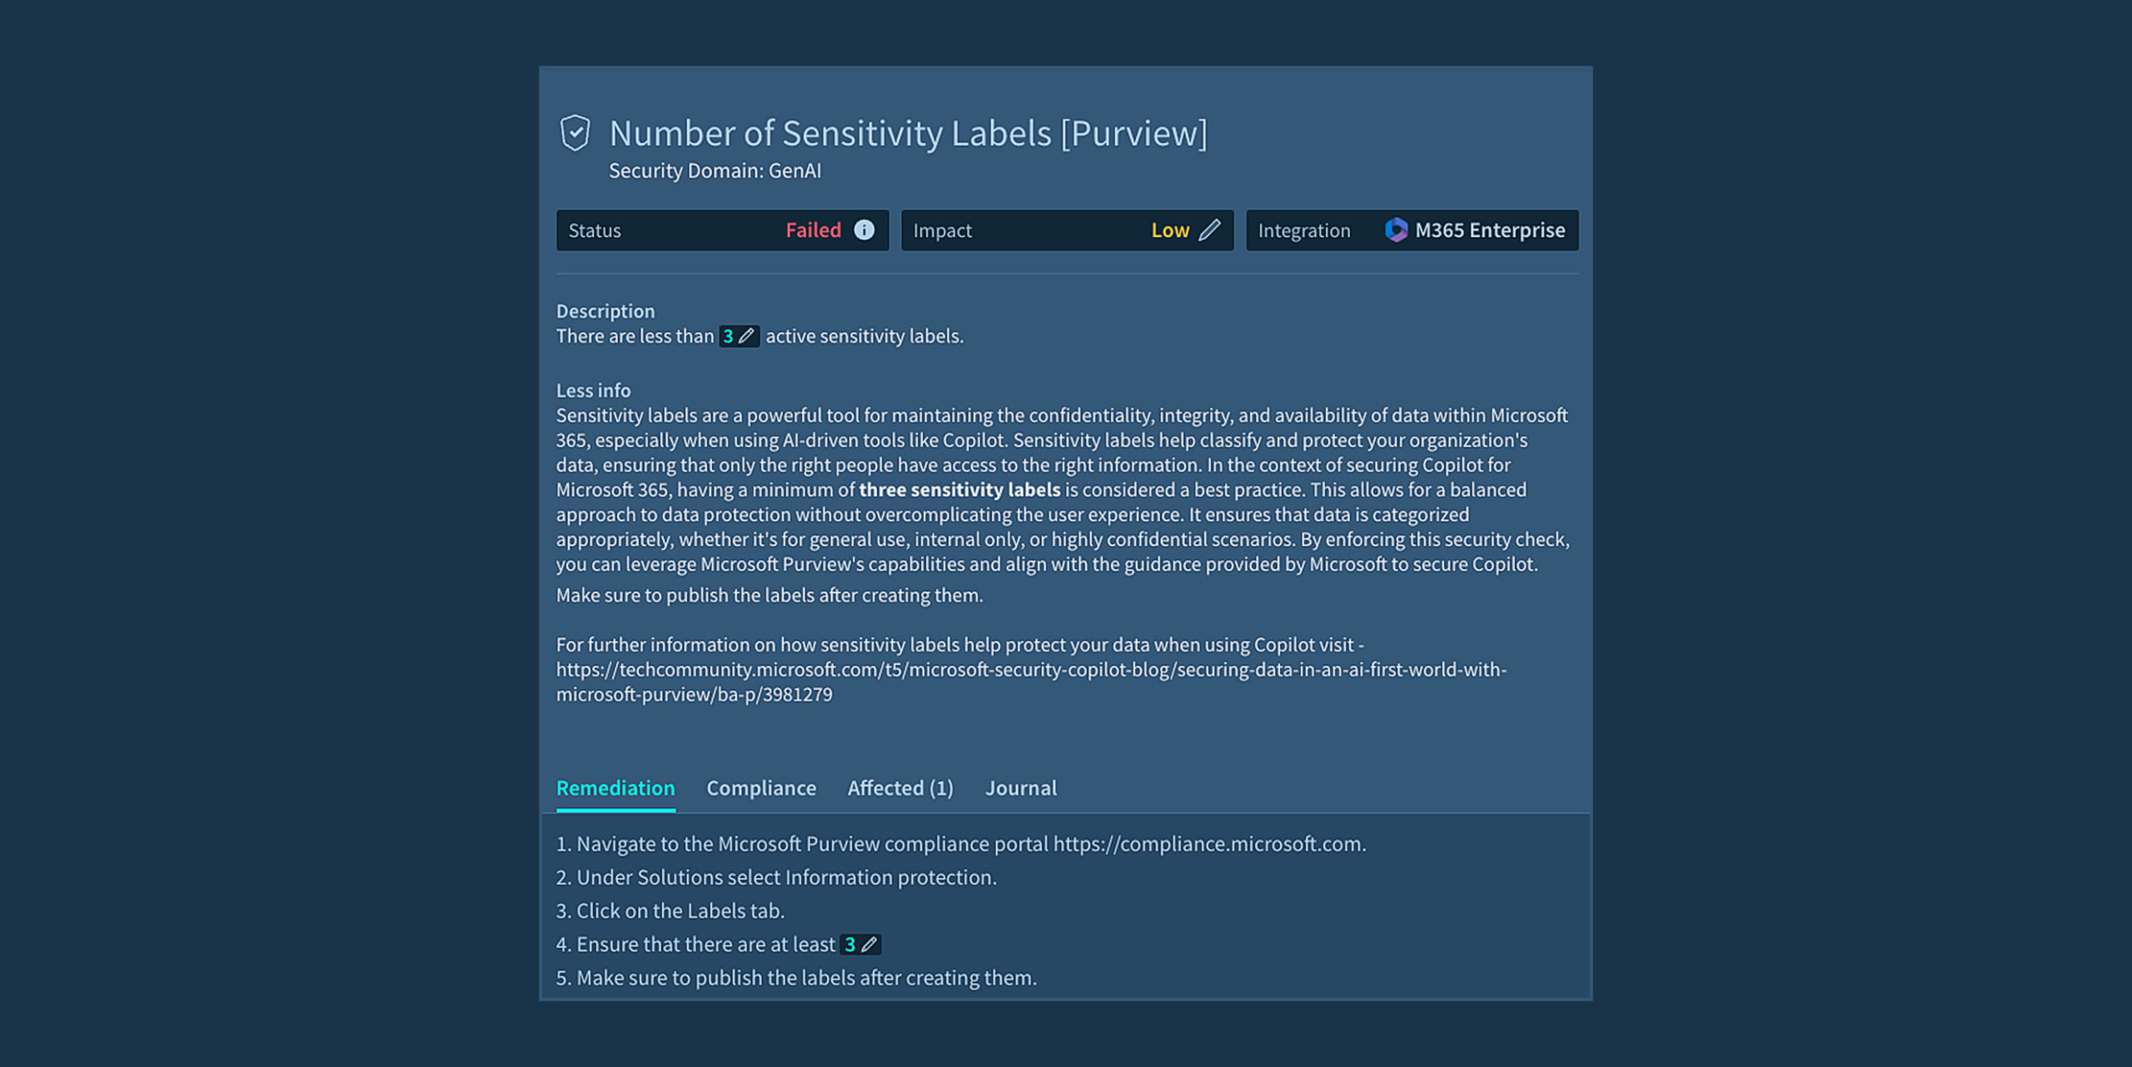Image resolution: width=2132 pixels, height=1067 pixels.
Task: View the Affected (1) tab
Action: (x=900, y=788)
